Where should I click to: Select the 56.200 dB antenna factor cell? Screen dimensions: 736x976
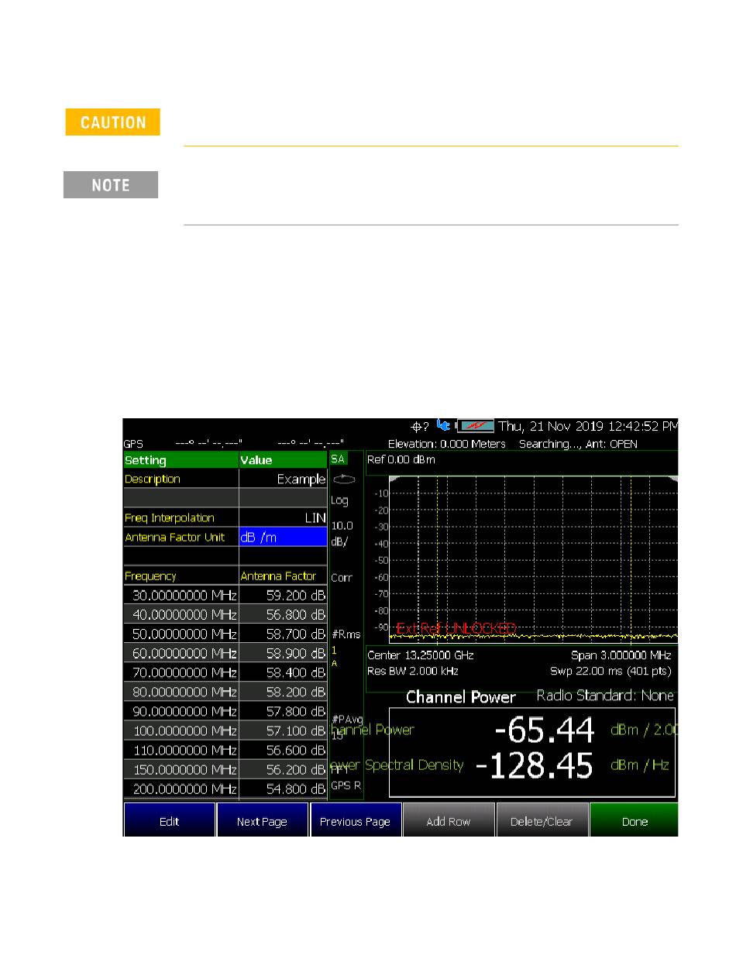coord(283,770)
